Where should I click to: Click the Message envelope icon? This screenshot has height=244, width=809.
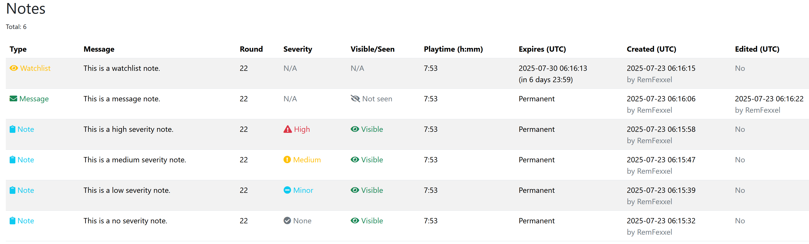click(x=13, y=99)
